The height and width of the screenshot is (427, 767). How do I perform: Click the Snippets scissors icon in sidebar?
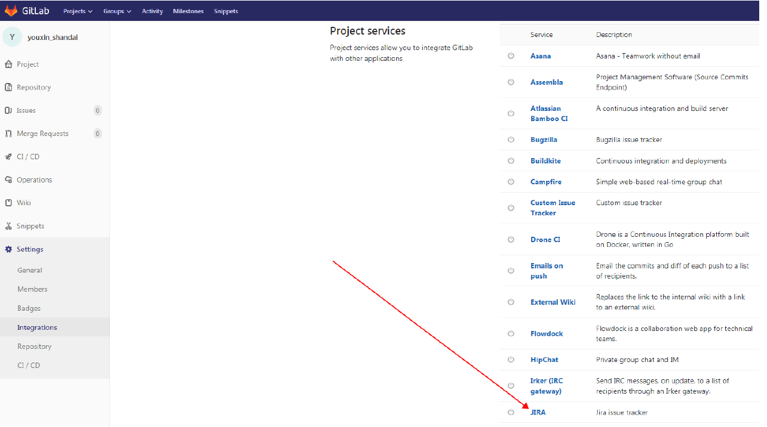[x=8, y=225]
